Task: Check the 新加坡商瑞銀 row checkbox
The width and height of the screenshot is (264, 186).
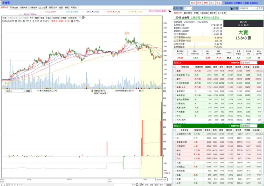Action: 174,83
